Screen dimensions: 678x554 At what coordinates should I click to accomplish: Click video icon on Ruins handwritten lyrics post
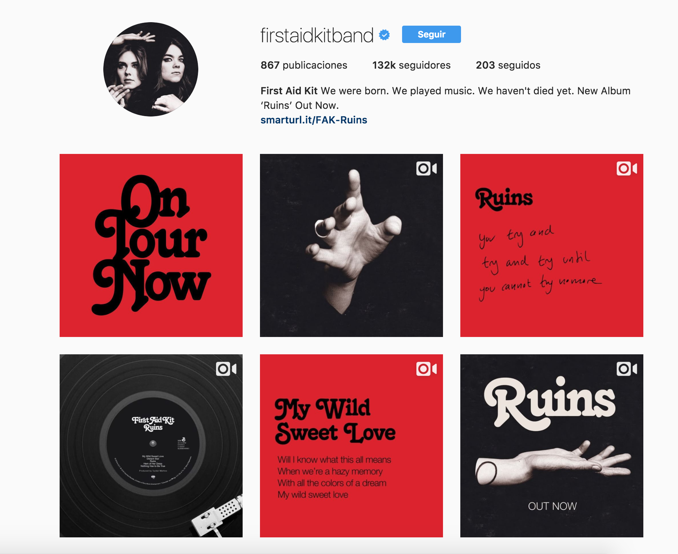(x=627, y=169)
